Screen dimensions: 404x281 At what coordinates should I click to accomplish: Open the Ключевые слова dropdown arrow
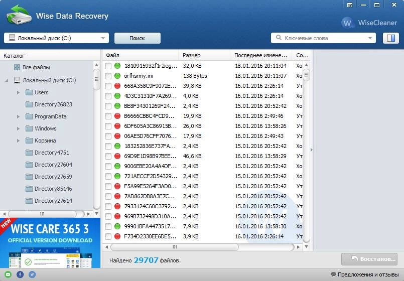[x=370, y=38]
